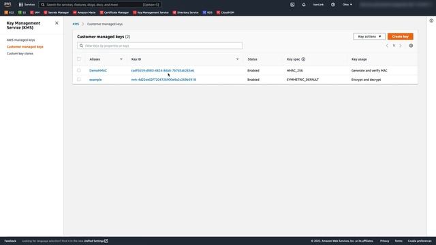The width and height of the screenshot is (436, 245).
Task: Open the Key actions dropdown
Action: tap(369, 36)
